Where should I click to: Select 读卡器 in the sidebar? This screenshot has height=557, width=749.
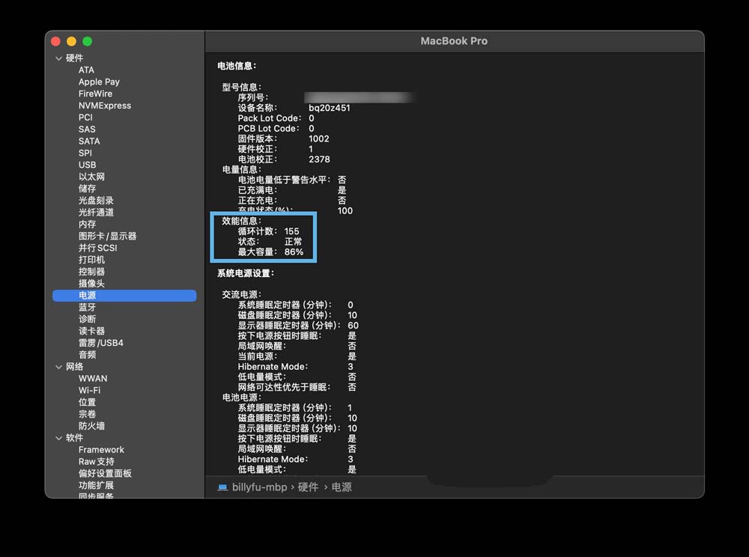91,331
